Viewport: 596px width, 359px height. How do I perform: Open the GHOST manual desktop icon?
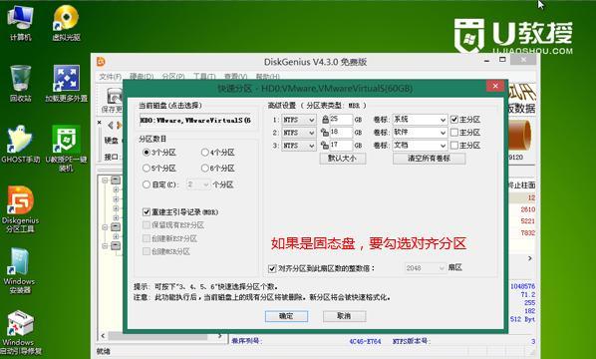click(x=20, y=145)
